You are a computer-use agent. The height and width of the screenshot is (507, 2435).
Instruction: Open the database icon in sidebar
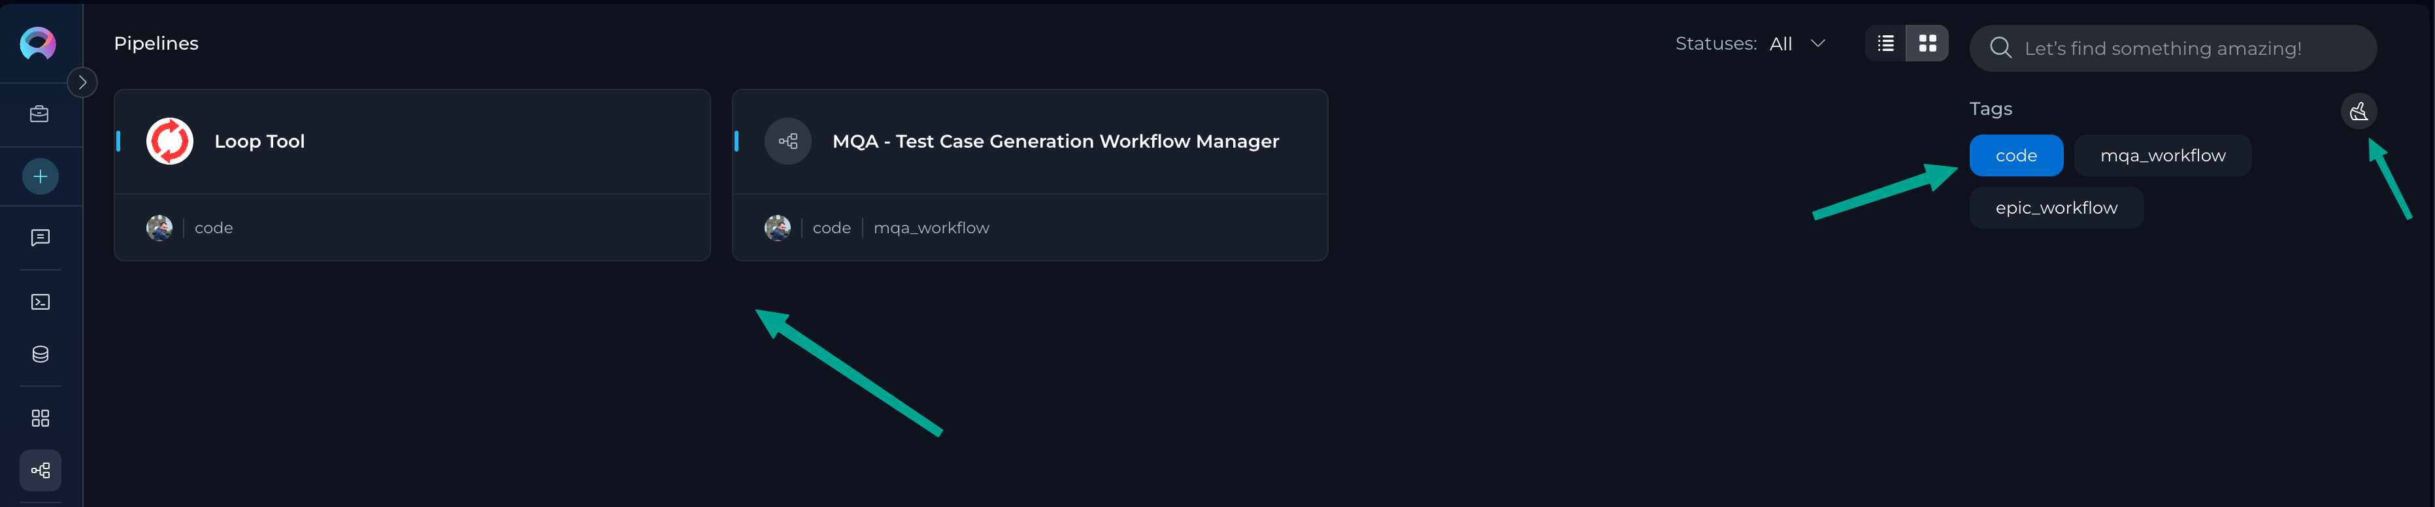click(x=40, y=355)
